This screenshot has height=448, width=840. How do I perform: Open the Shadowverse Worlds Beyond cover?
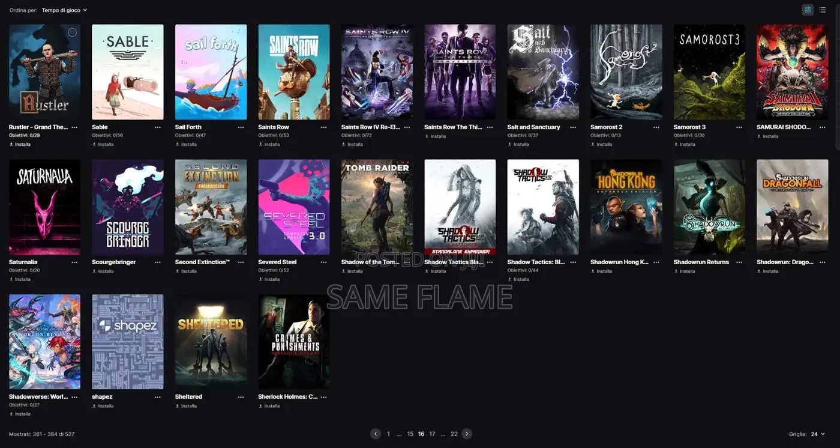point(44,342)
